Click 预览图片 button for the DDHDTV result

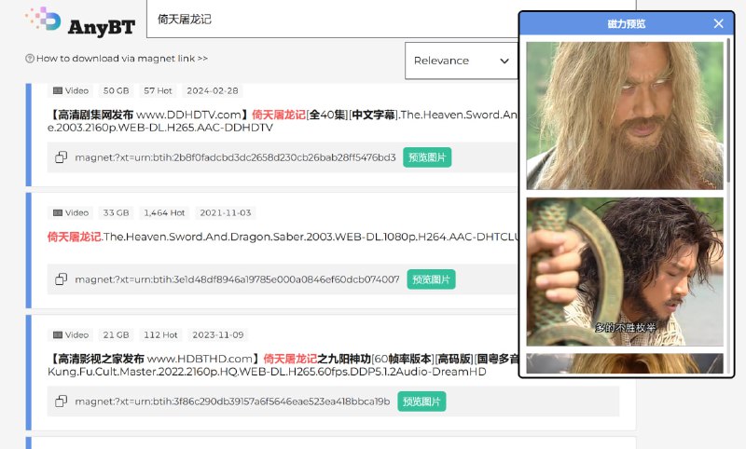point(427,157)
